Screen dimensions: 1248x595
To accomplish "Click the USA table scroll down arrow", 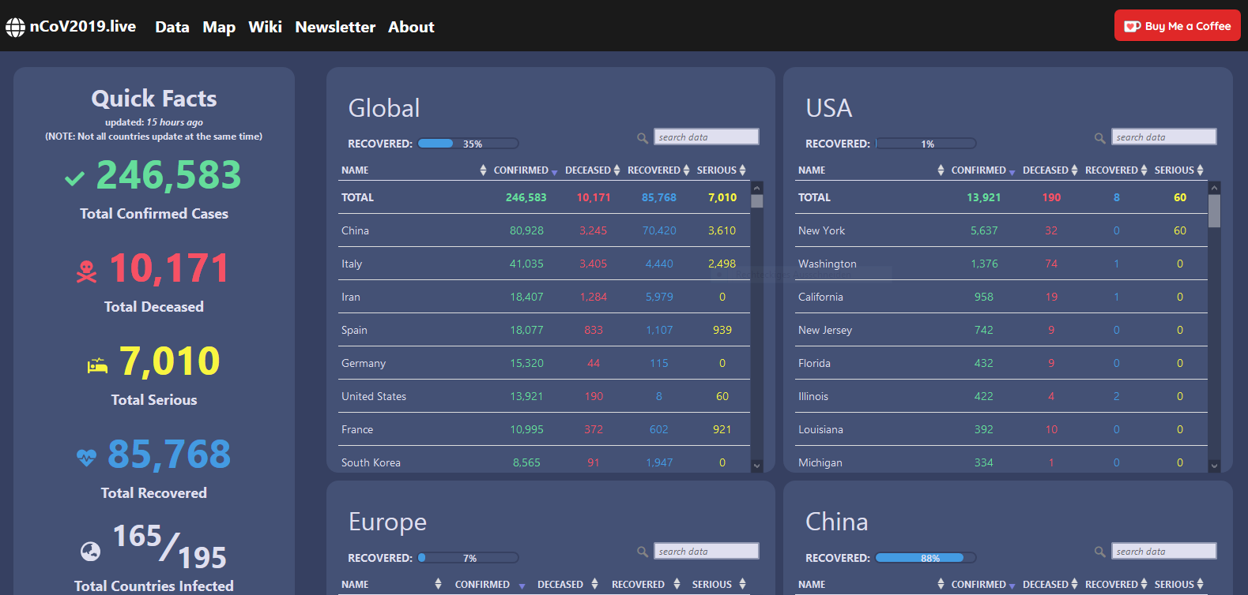I will [1215, 466].
